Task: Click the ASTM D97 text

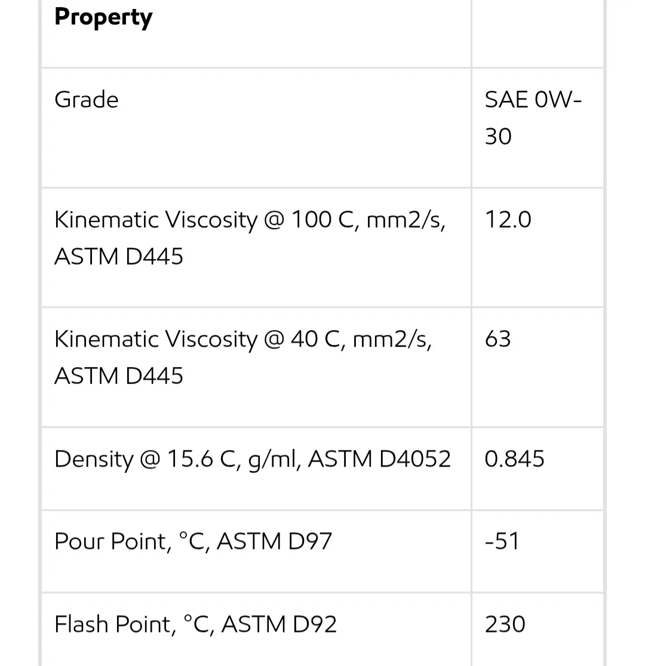Action: 274,541
